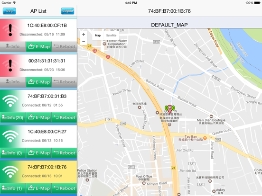Click Wi-Fi signal icon for 74:BF:B7:00:1B:76
Viewport: 262px width, 196px height.
(x=10, y=172)
